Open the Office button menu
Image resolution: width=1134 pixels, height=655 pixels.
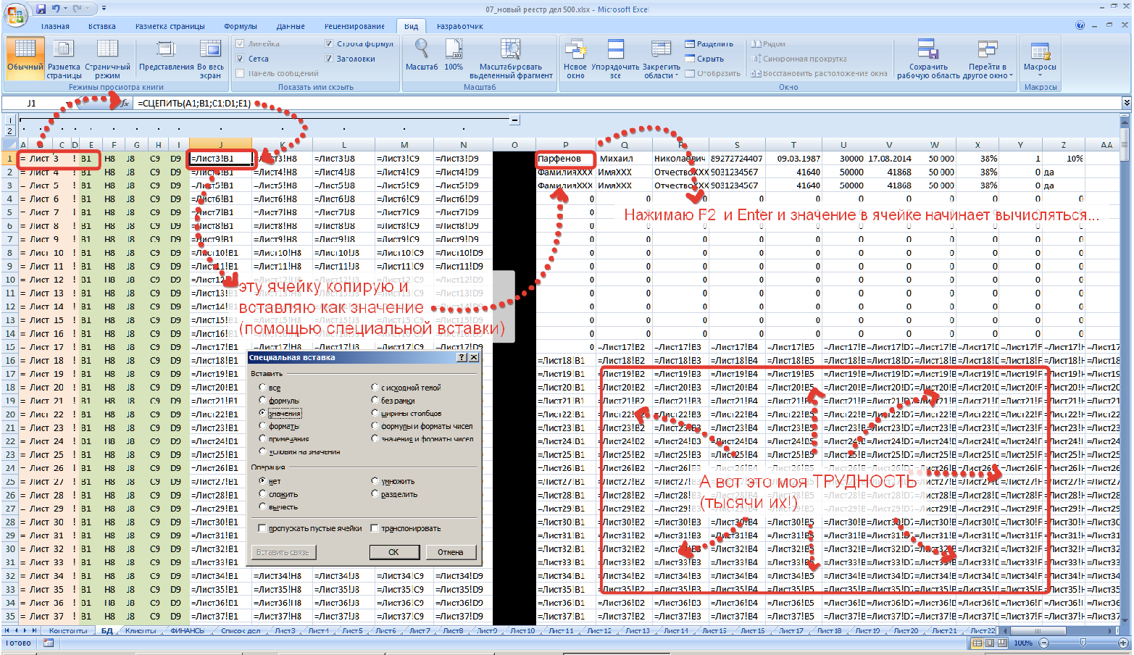pos(15,14)
